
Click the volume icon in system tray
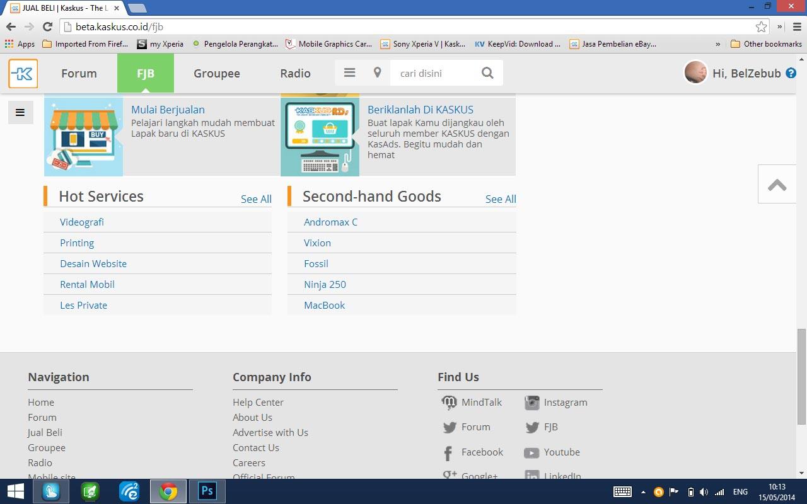click(704, 492)
